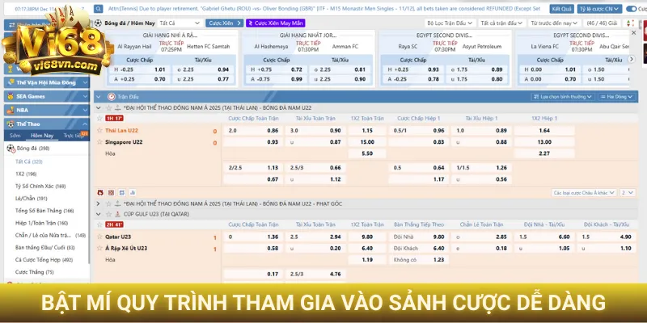
Task: Open the Các loại cược Châu Á khác dropdown
Action: 584,192
